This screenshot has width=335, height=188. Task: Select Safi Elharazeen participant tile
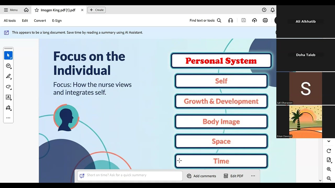(x=306, y=88)
